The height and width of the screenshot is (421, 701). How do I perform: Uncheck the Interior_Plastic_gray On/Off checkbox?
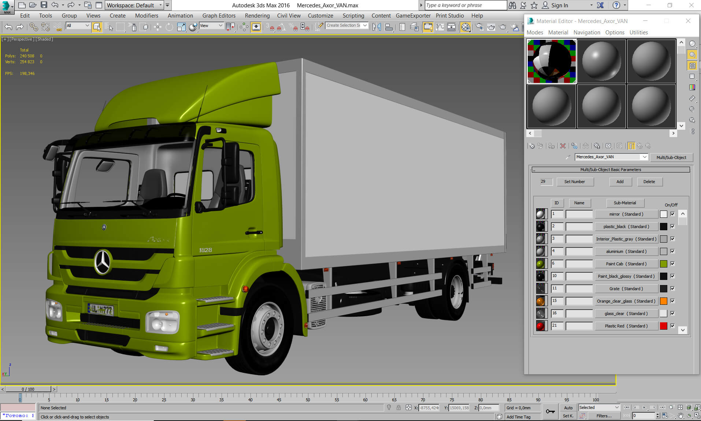click(672, 239)
